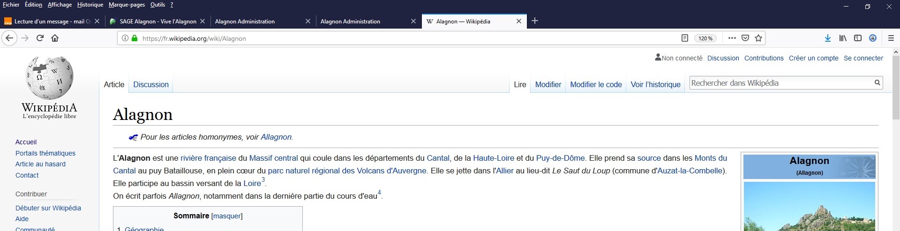The height and width of the screenshot is (231, 900).
Task: Toggle reader view icon in address bar
Action: point(684,38)
